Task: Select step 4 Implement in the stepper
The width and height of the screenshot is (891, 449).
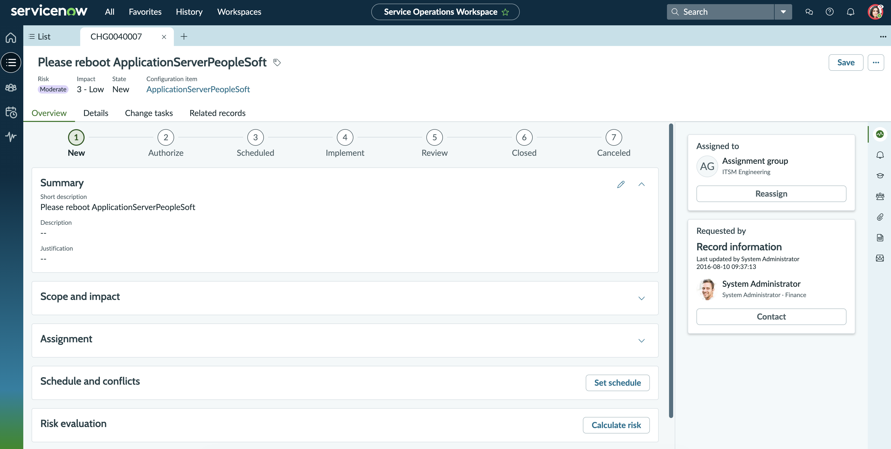Action: pos(345,143)
